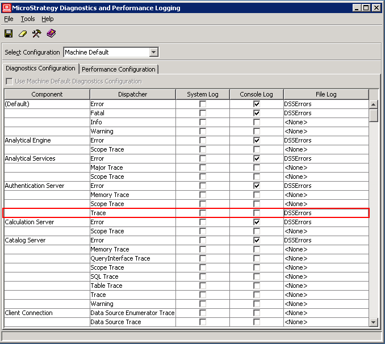The width and height of the screenshot is (385, 344).
Task: Expand the Select Configuration dropdown
Action: [153, 52]
